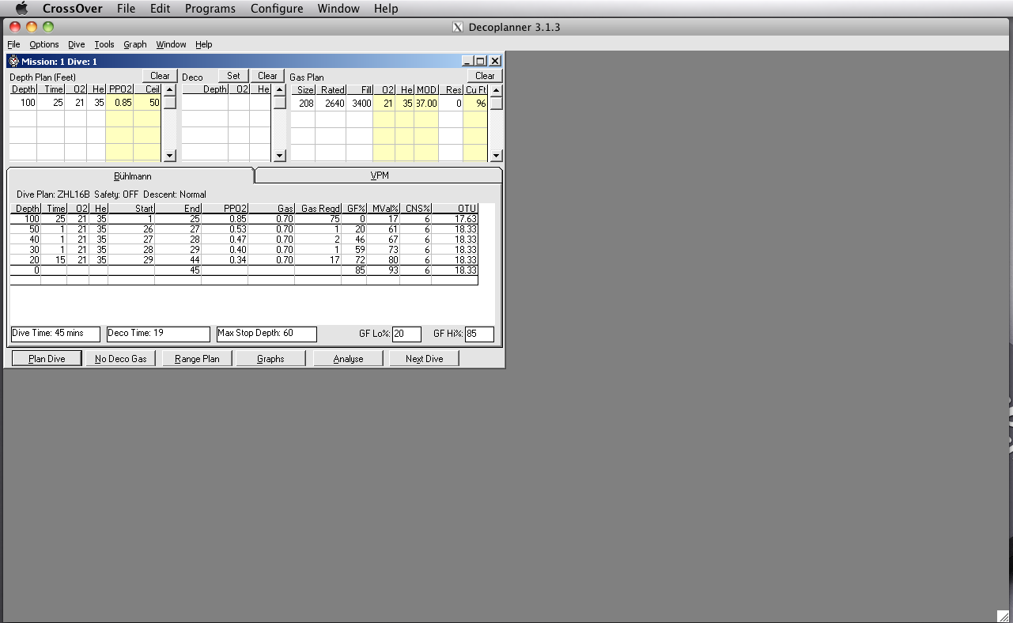
Task: Click the Mission window system icon
Action: 13,61
